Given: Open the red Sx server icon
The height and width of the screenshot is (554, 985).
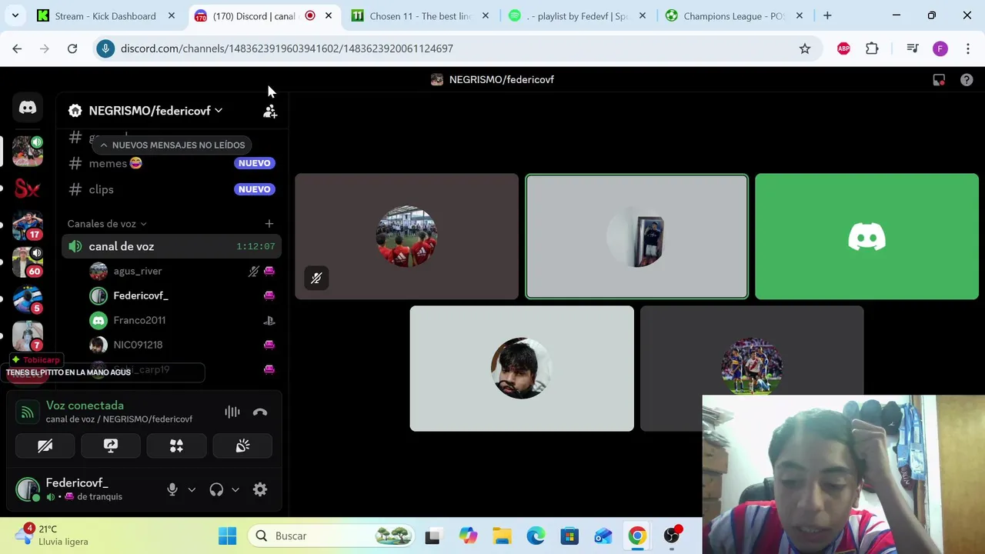Looking at the screenshot, I should (28, 189).
